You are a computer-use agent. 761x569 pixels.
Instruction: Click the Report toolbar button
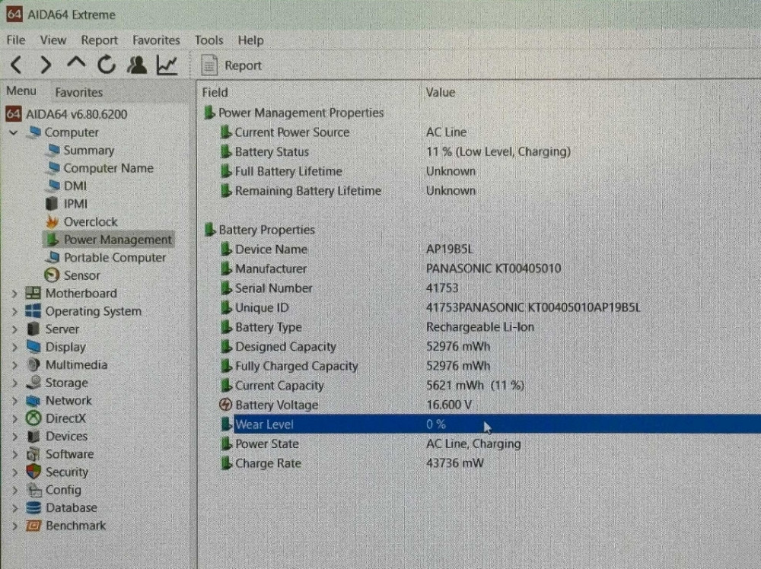(232, 66)
